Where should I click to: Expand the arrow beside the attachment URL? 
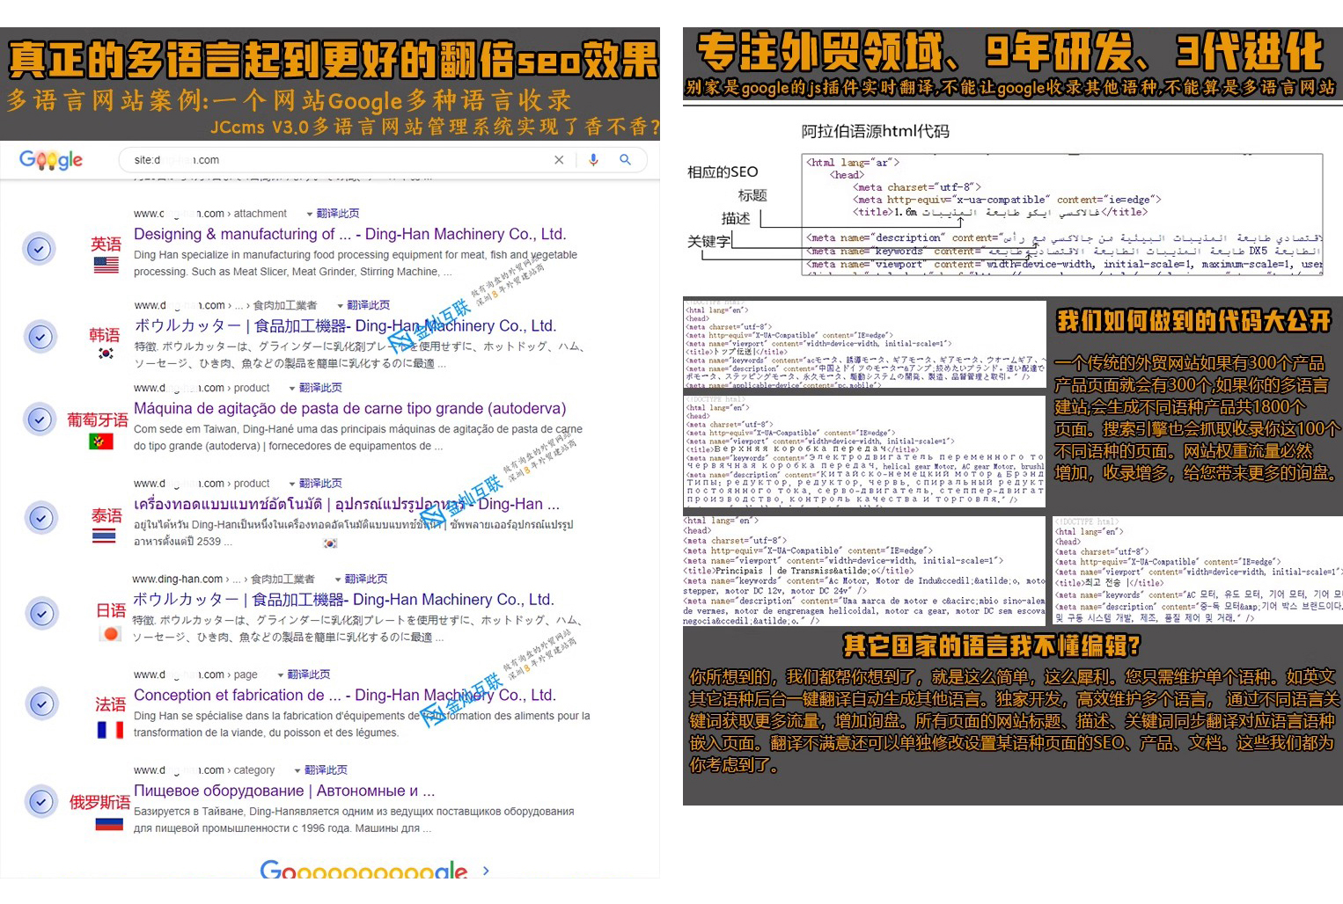click(x=309, y=214)
